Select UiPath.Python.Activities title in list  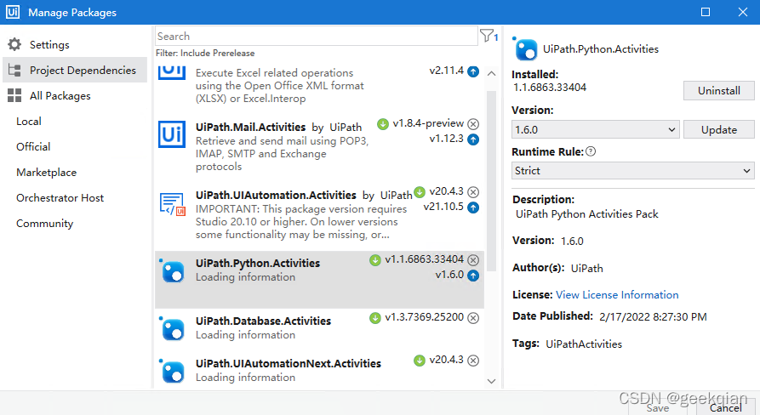coord(258,264)
